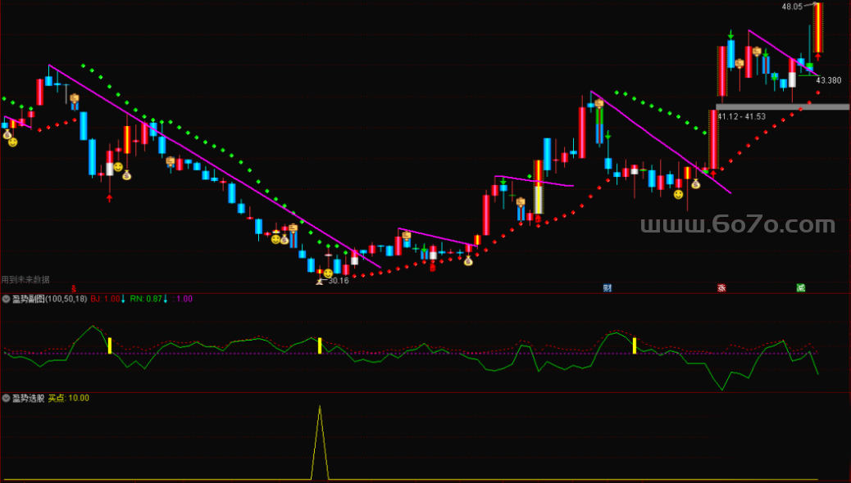Click the cyan arrow next to the RN value

click(165, 299)
